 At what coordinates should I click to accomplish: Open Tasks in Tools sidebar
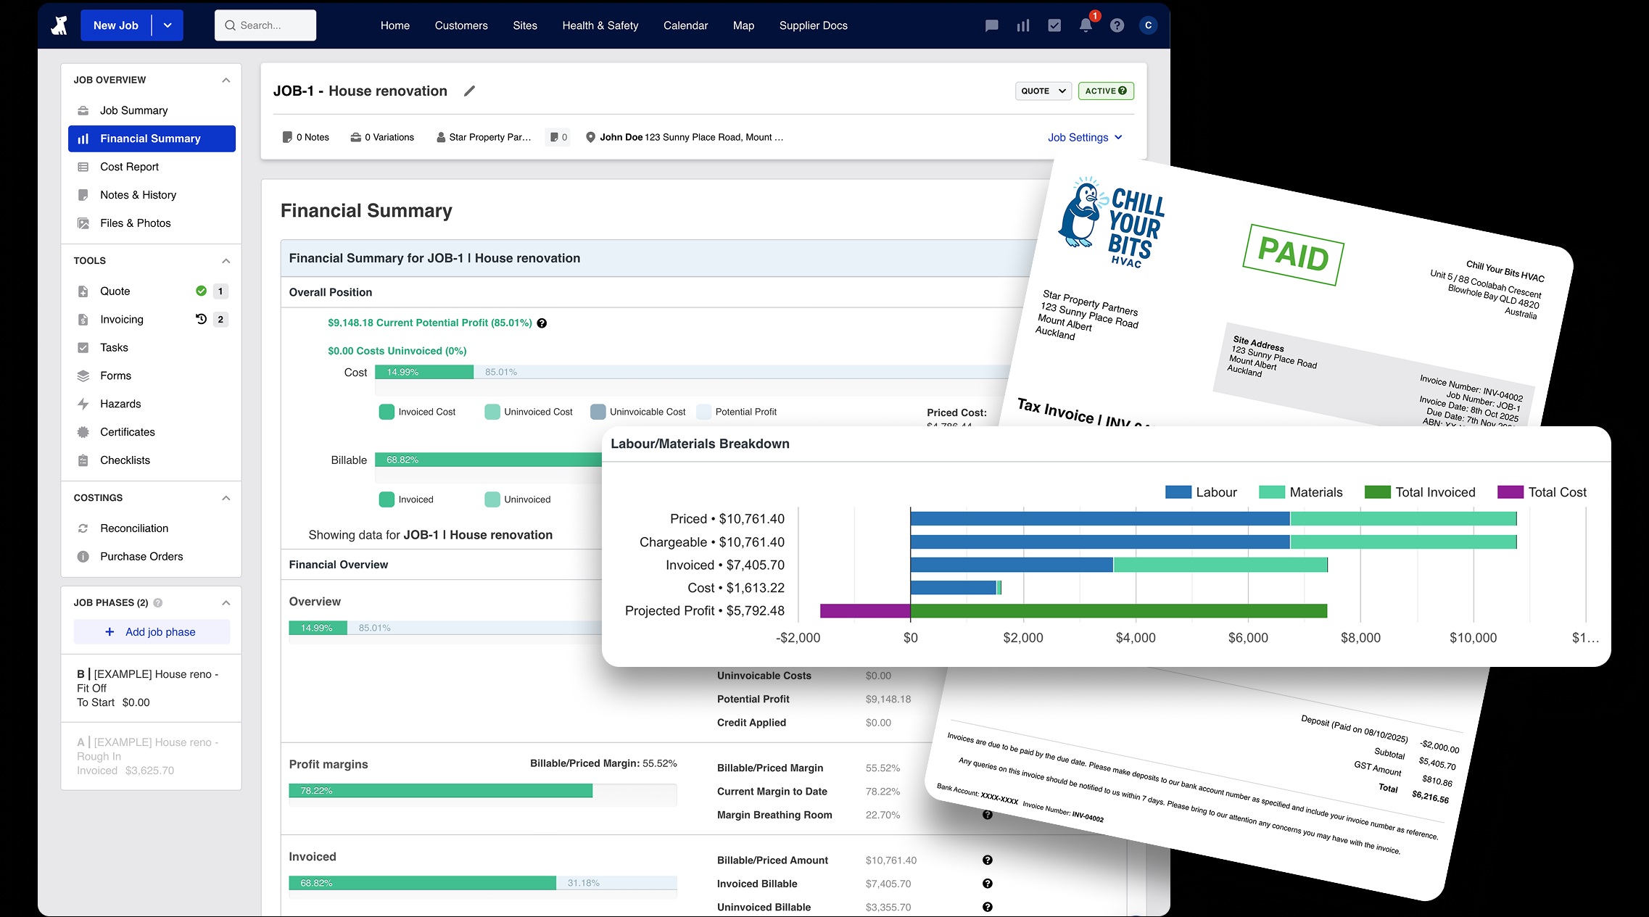(152, 347)
